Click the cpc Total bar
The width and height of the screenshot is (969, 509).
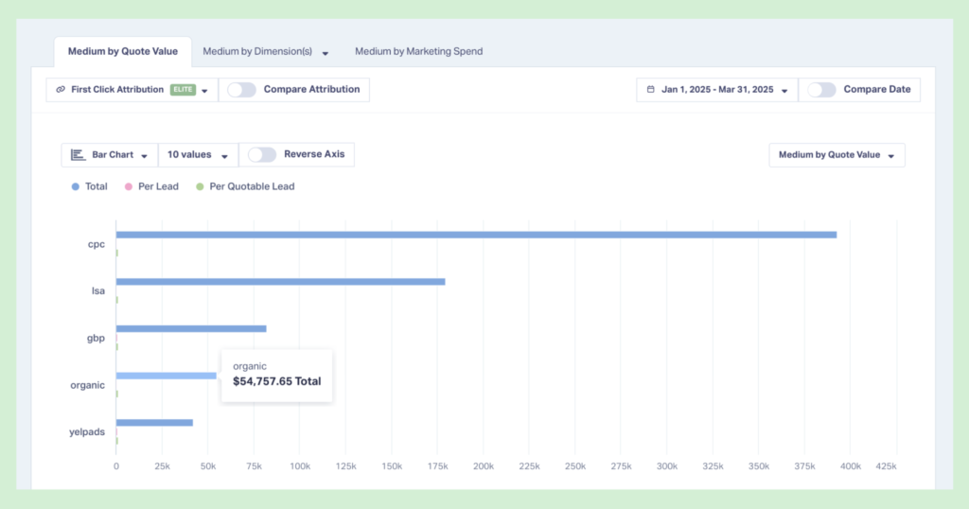[477, 235]
